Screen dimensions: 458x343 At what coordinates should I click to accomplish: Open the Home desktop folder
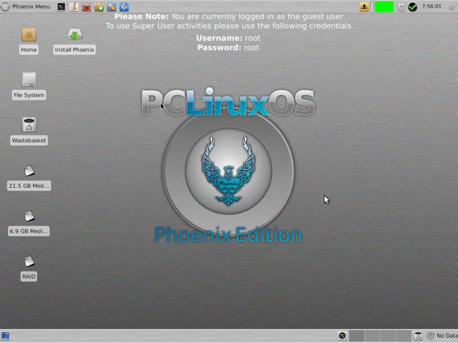(29, 40)
